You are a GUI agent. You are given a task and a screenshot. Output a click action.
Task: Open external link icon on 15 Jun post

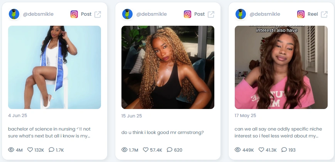click(211, 14)
